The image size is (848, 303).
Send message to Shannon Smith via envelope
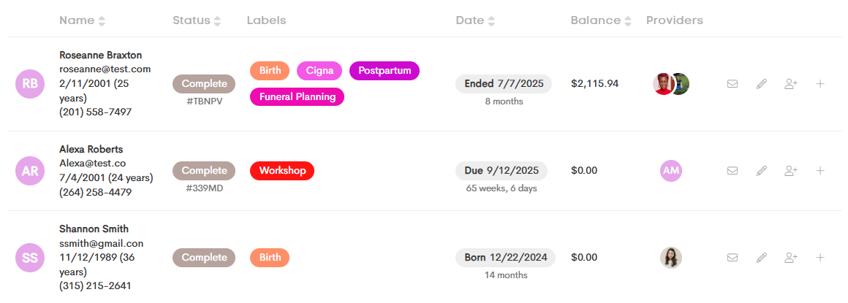point(732,258)
